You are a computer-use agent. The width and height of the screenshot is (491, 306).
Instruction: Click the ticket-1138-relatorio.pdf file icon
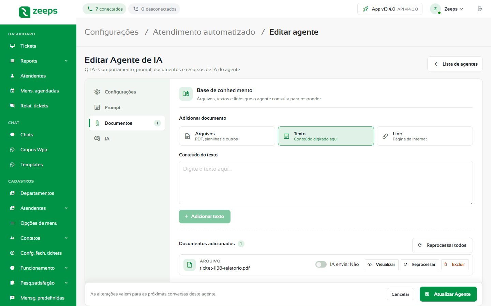[x=190, y=265]
